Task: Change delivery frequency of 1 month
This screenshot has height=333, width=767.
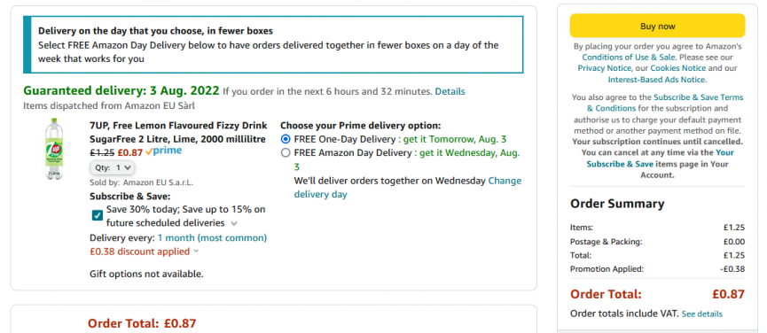Action: point(212,237)
